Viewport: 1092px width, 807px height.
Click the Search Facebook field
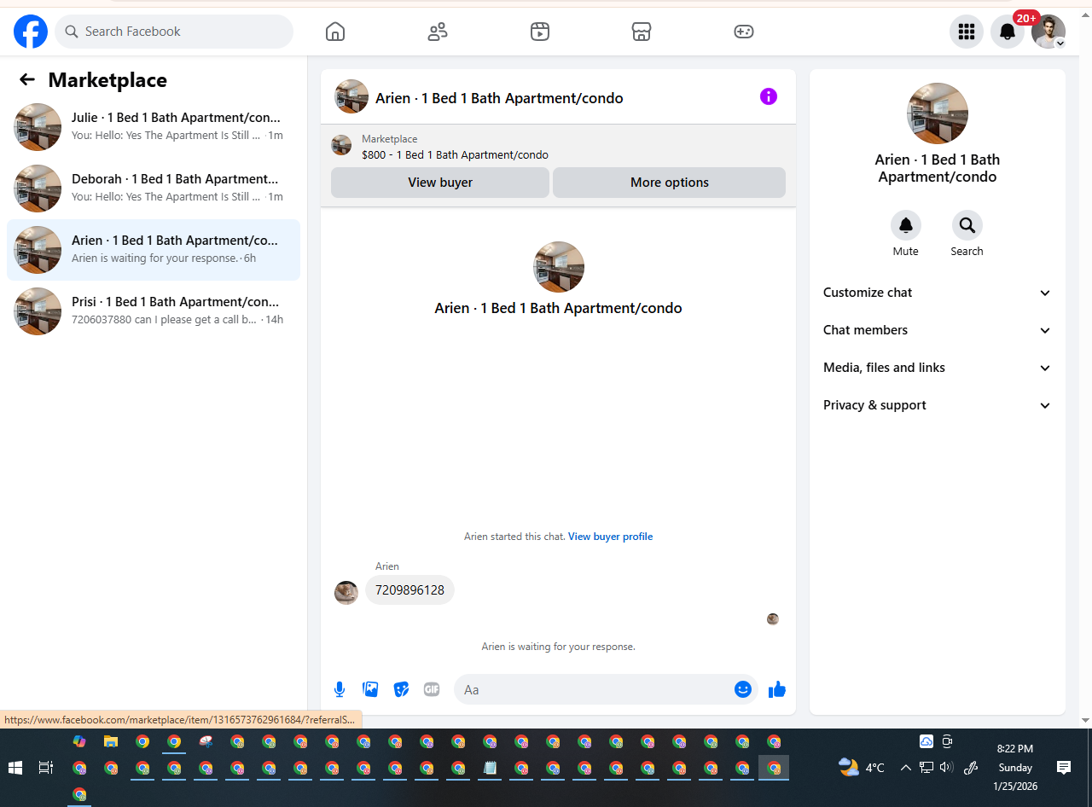(x=174, y=32)
